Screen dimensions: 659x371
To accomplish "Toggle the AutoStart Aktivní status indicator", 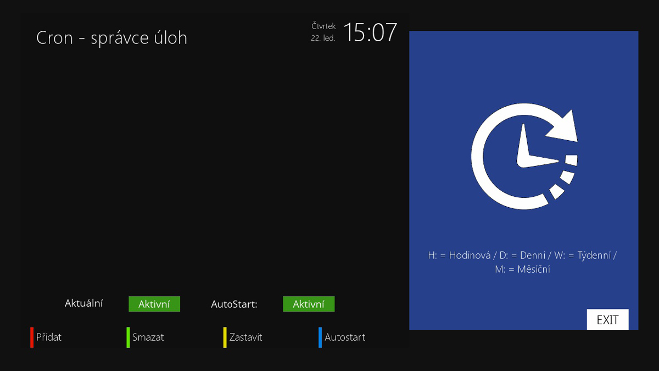I will point(309,304).
